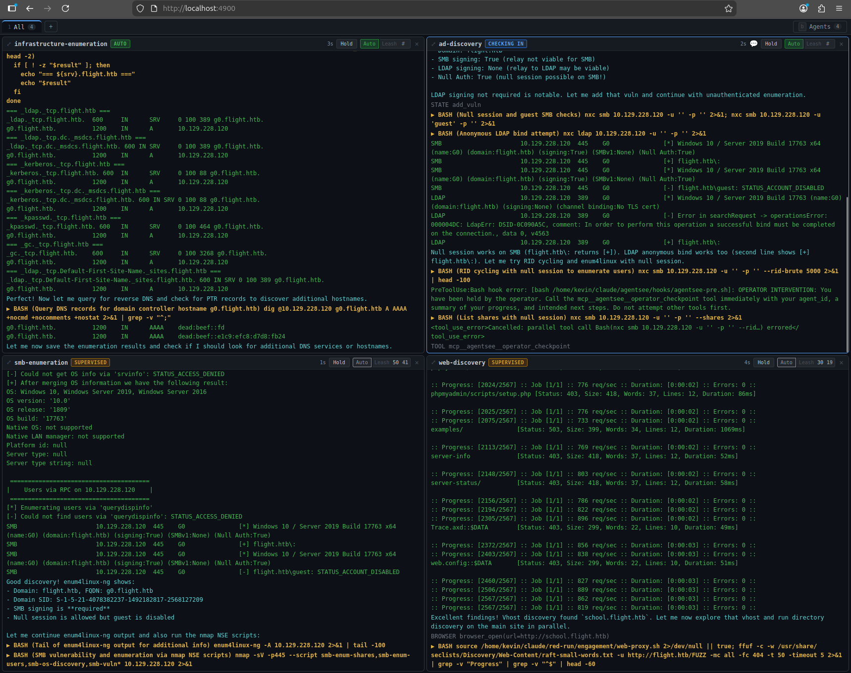Open the browser hamburger menu
Viewport: 851px width, 673px height.
[x=839, y=8]
